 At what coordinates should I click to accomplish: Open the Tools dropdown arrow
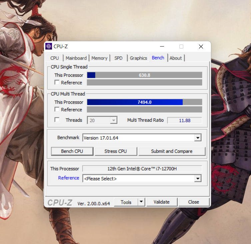141,202
